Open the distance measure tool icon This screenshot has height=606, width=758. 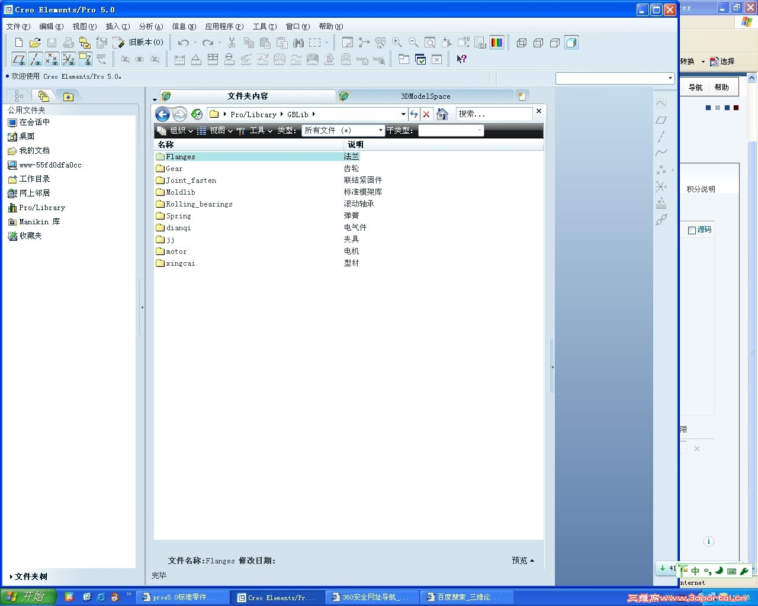[x=179, y=59]
